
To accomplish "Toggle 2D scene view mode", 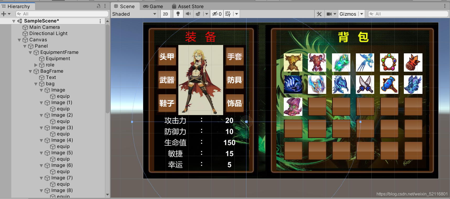I will [165, 14].
